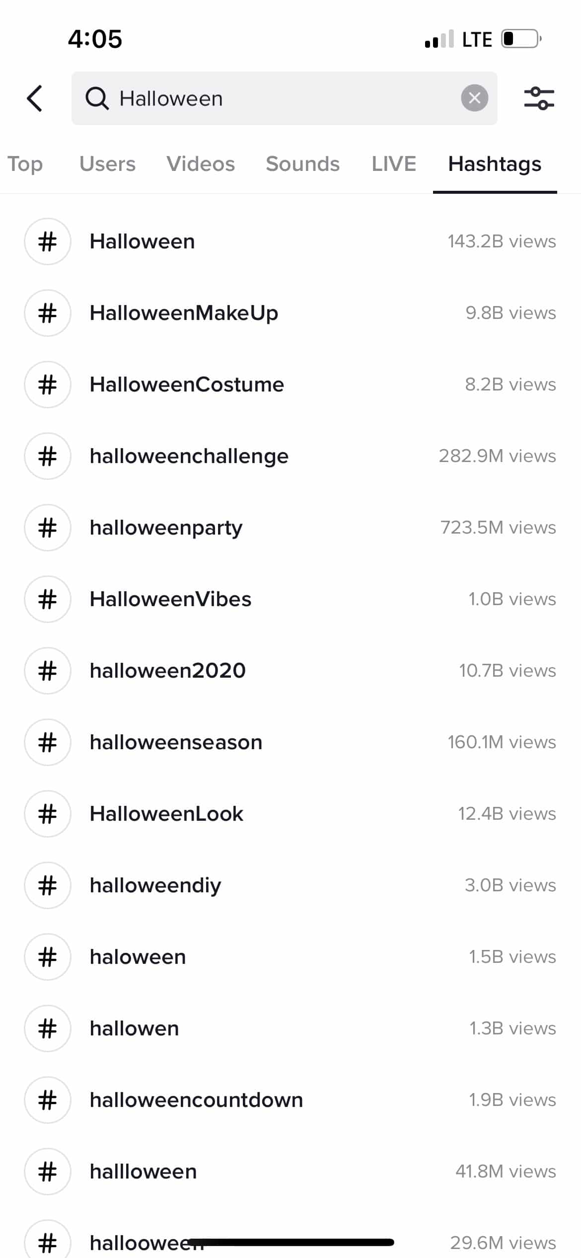Open the HalloweenVibes hashtag
The width and height of the screenshot is (581, 1258).
click(170, 599)
